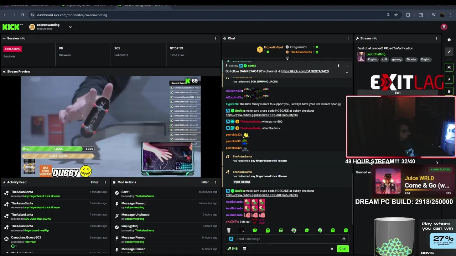Open the first dubby.gg discount link

click(x=262, y=115)
